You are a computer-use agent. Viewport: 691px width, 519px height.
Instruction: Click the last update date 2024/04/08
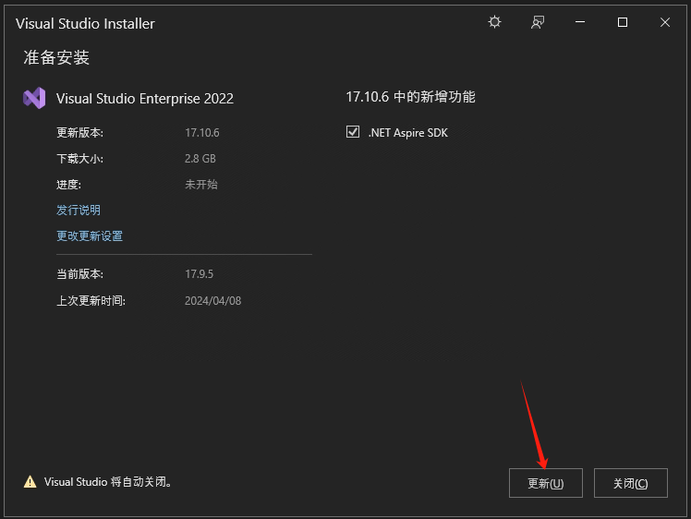(x=212, y=301)
